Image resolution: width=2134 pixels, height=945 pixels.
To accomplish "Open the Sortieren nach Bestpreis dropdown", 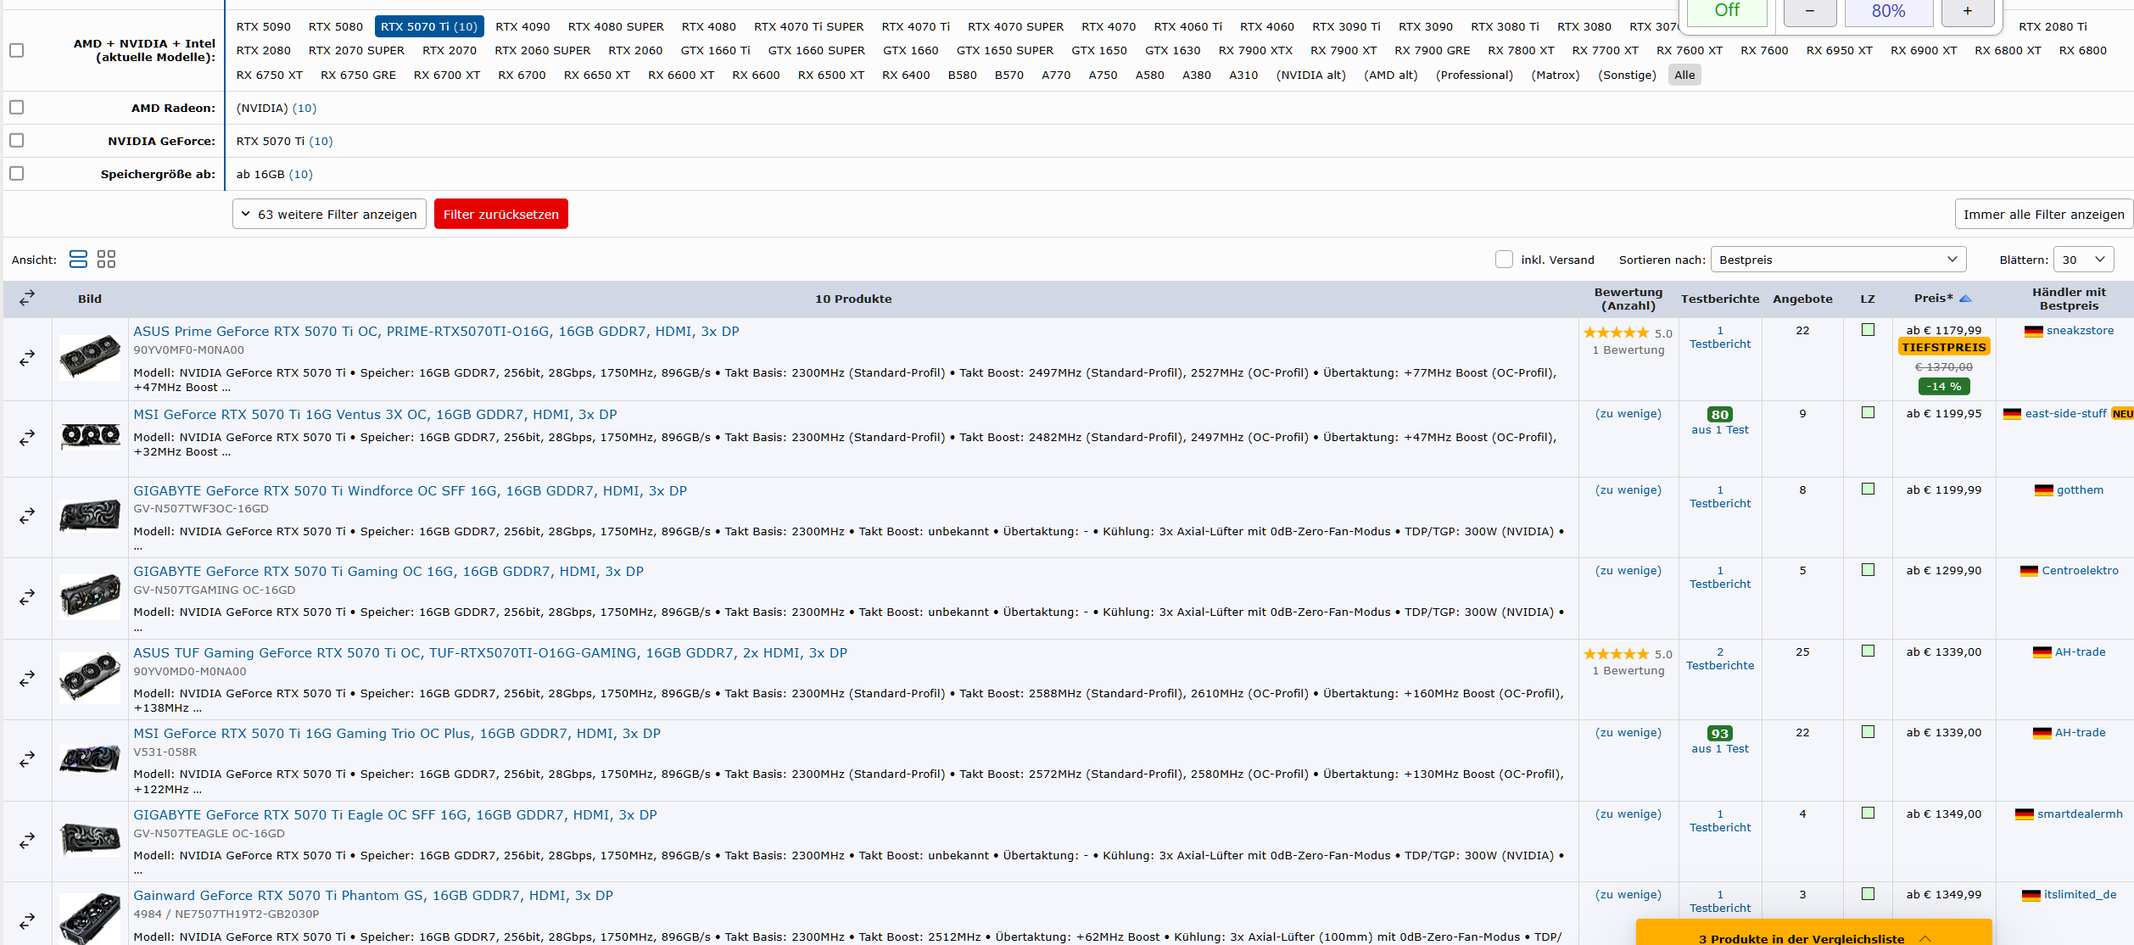I will point(1838,259).
